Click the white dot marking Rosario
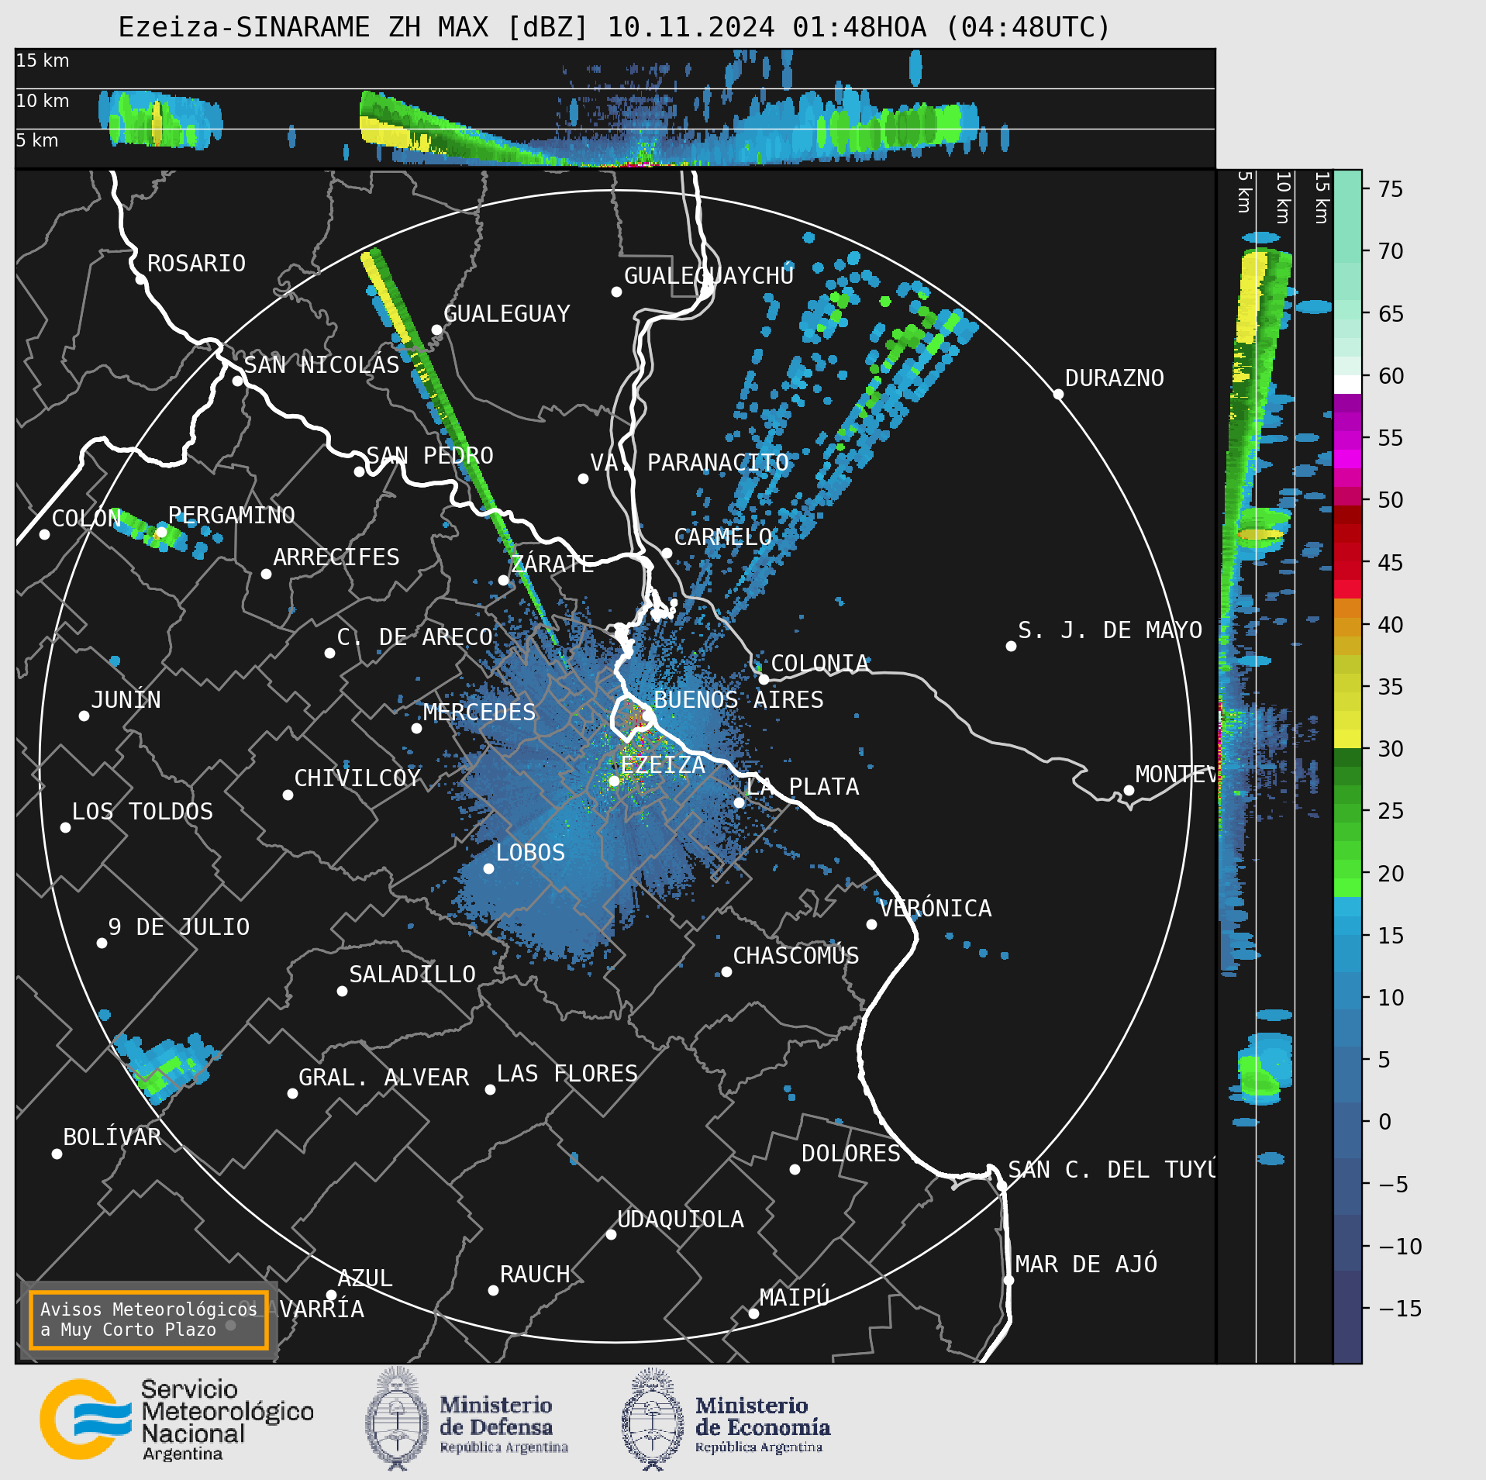The height and width of the screenshot is (1480, 1486). pyautogui.click(x=140, y=280)
